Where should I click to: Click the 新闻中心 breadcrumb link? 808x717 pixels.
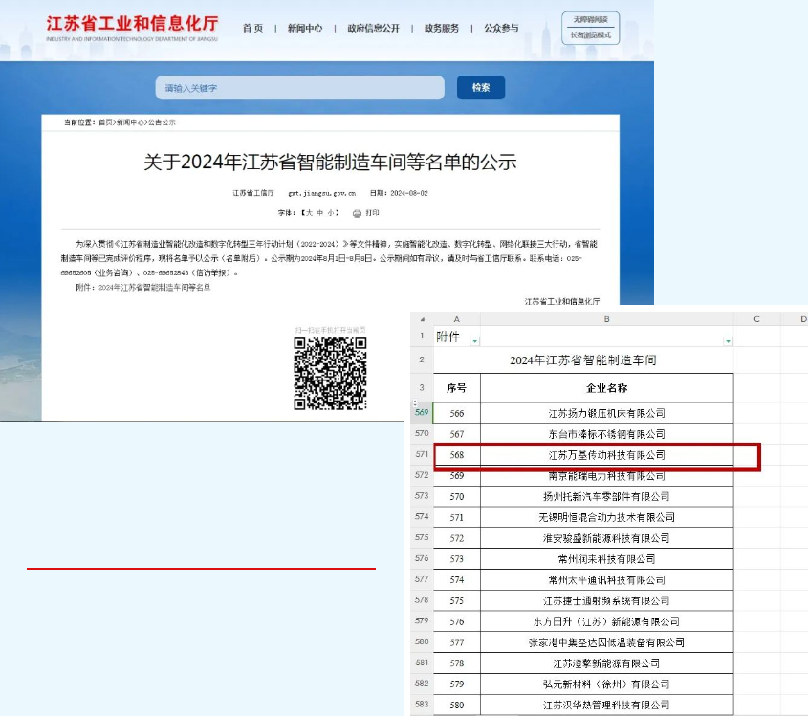[x=130, y=122]
